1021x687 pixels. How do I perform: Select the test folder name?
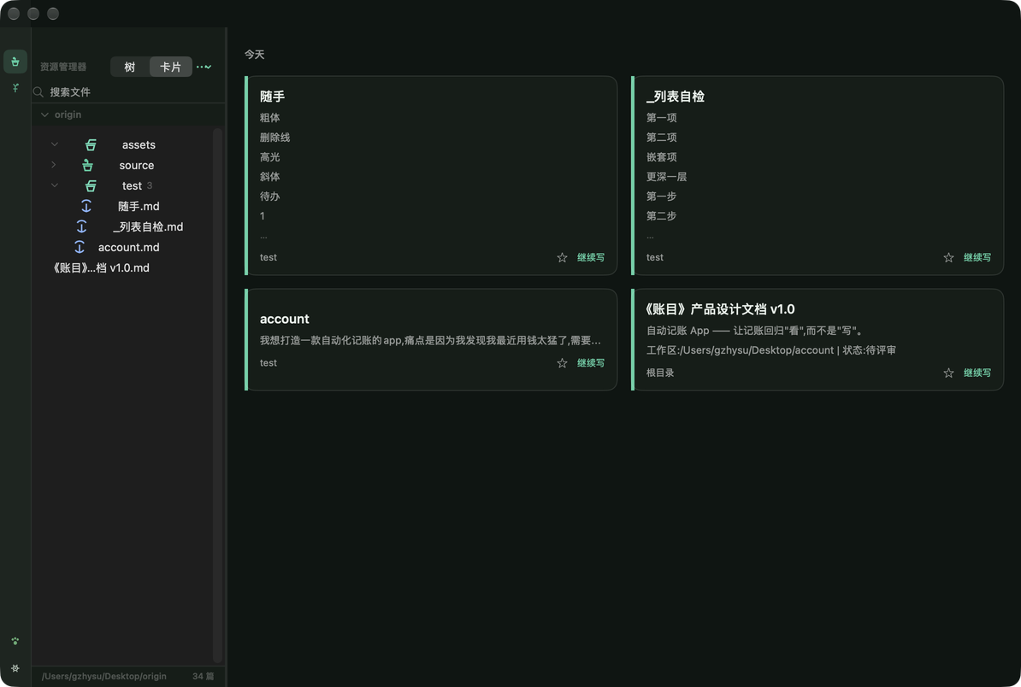[x=133, y=185]
